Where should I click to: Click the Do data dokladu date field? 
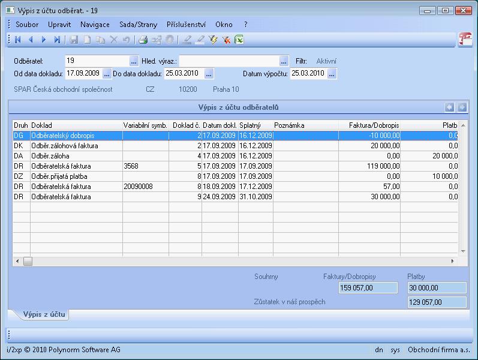[185, 74]
